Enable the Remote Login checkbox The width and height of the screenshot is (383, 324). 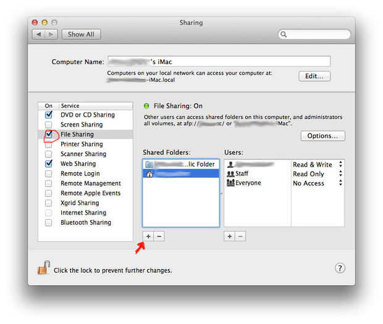(x=49, y=173)
